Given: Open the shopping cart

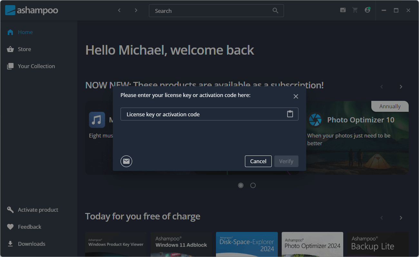Looking at the screenshot, I should coord(355,10).
